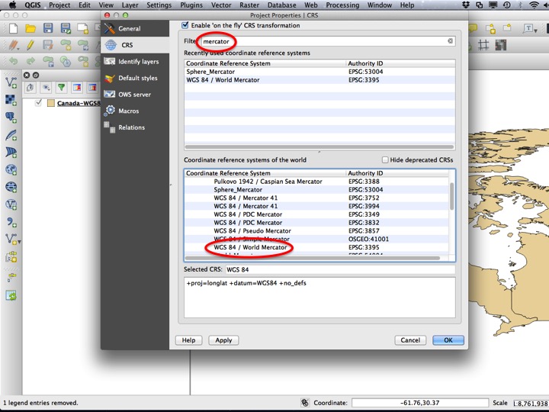Click the funnel filter icon in Layers panel
The image size is (549, 412).
coord(61,88)
